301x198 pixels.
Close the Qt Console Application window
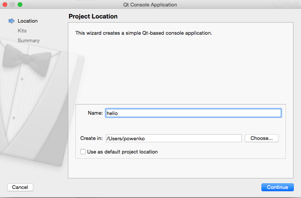(x=5, y=5)
